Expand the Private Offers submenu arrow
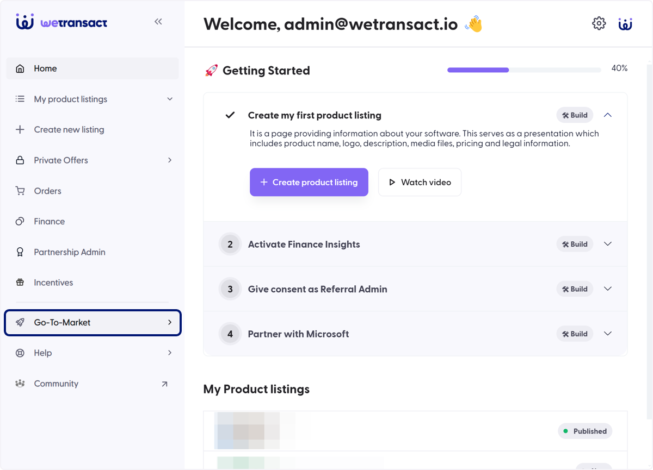 coord(170,160)
